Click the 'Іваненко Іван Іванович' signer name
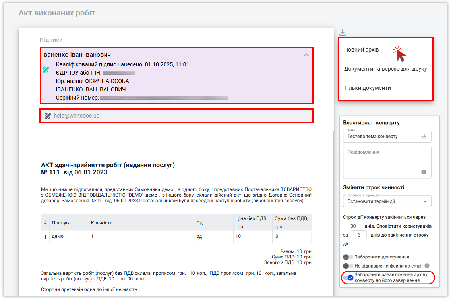This screenshot has height=299, width=451. point(76,54)
